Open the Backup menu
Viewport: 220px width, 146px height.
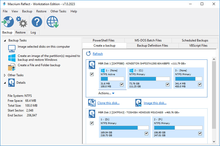[27, 11]
